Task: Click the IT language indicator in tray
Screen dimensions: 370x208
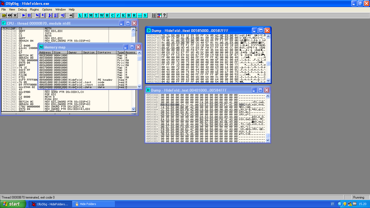Action: [x=332, y=204]
